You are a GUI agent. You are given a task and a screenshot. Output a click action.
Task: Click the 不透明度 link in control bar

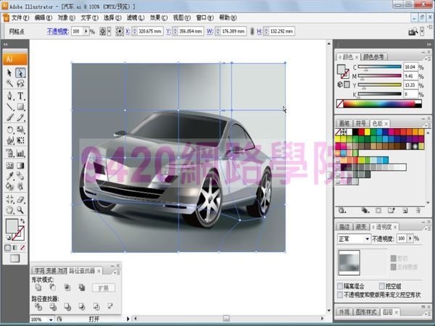(x=57, y=32)
